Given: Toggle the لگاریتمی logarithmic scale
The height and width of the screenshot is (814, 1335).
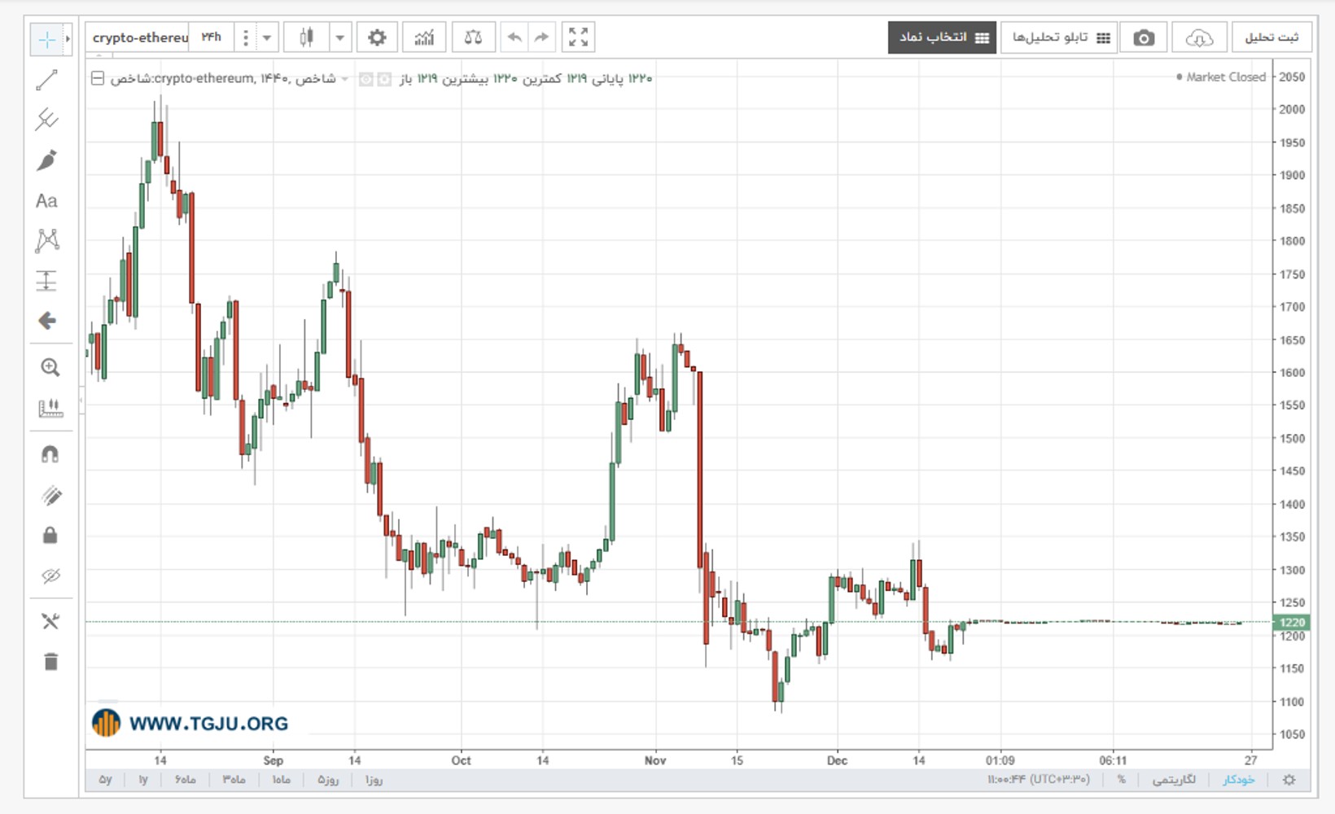Looking at the screenshot, I should coord(1174,780).
